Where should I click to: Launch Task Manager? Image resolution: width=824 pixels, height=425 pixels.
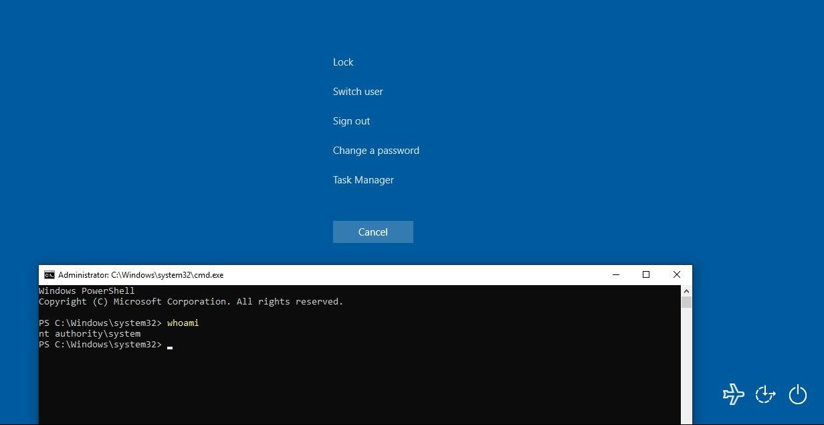363,179
